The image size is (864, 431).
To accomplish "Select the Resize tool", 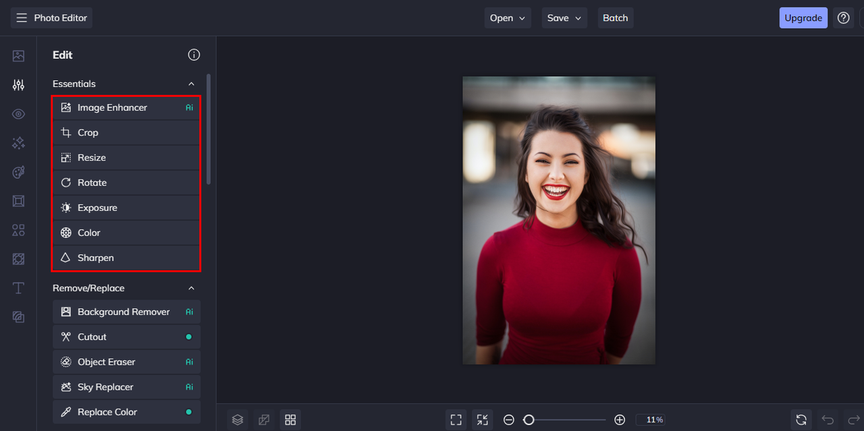I will [x=126, y=158].
